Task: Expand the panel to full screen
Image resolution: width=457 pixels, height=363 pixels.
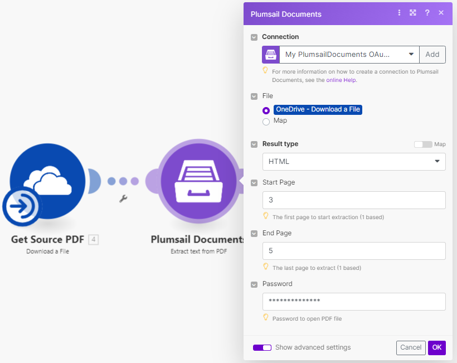Action: coord(413,12)
